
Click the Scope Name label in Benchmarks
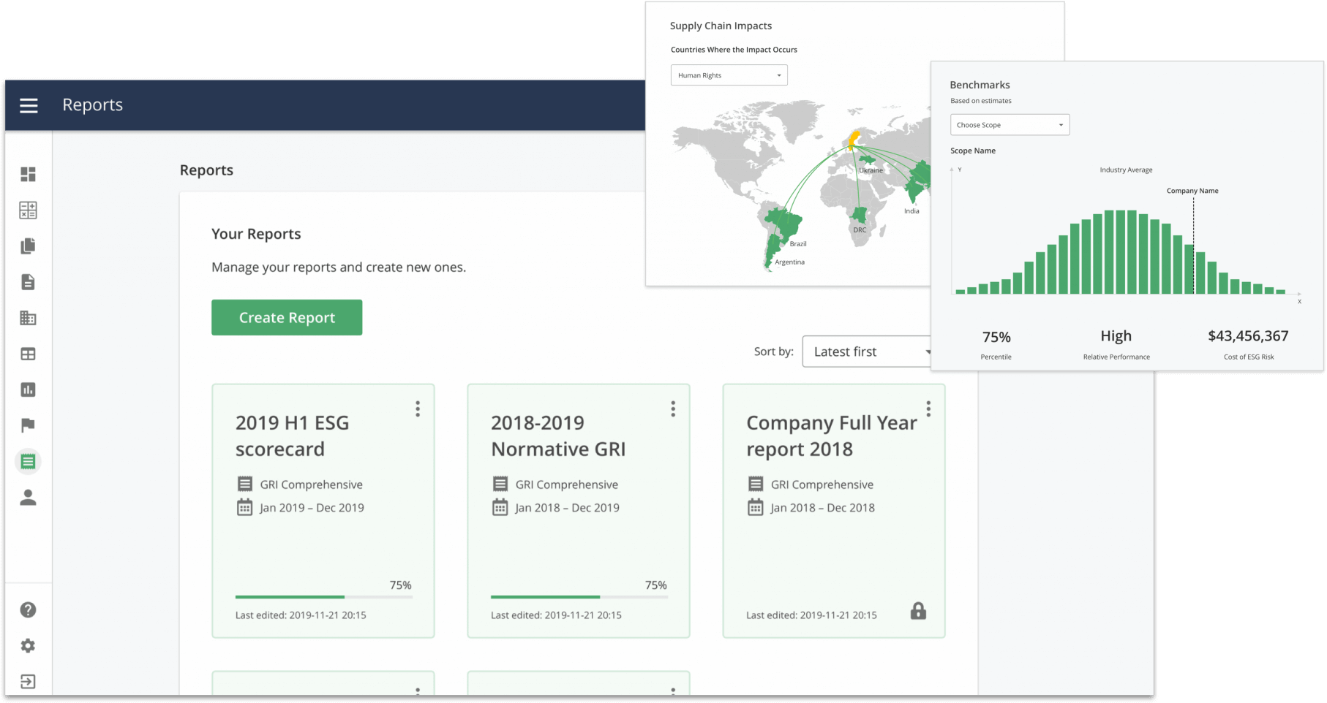point(973,151)
